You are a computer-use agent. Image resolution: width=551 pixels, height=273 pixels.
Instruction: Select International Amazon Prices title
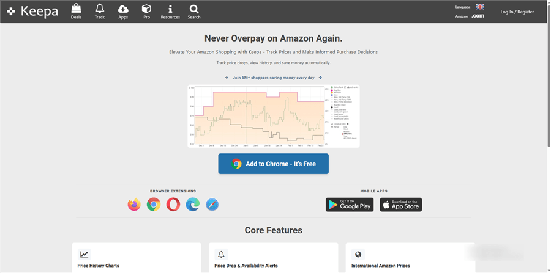381,266
